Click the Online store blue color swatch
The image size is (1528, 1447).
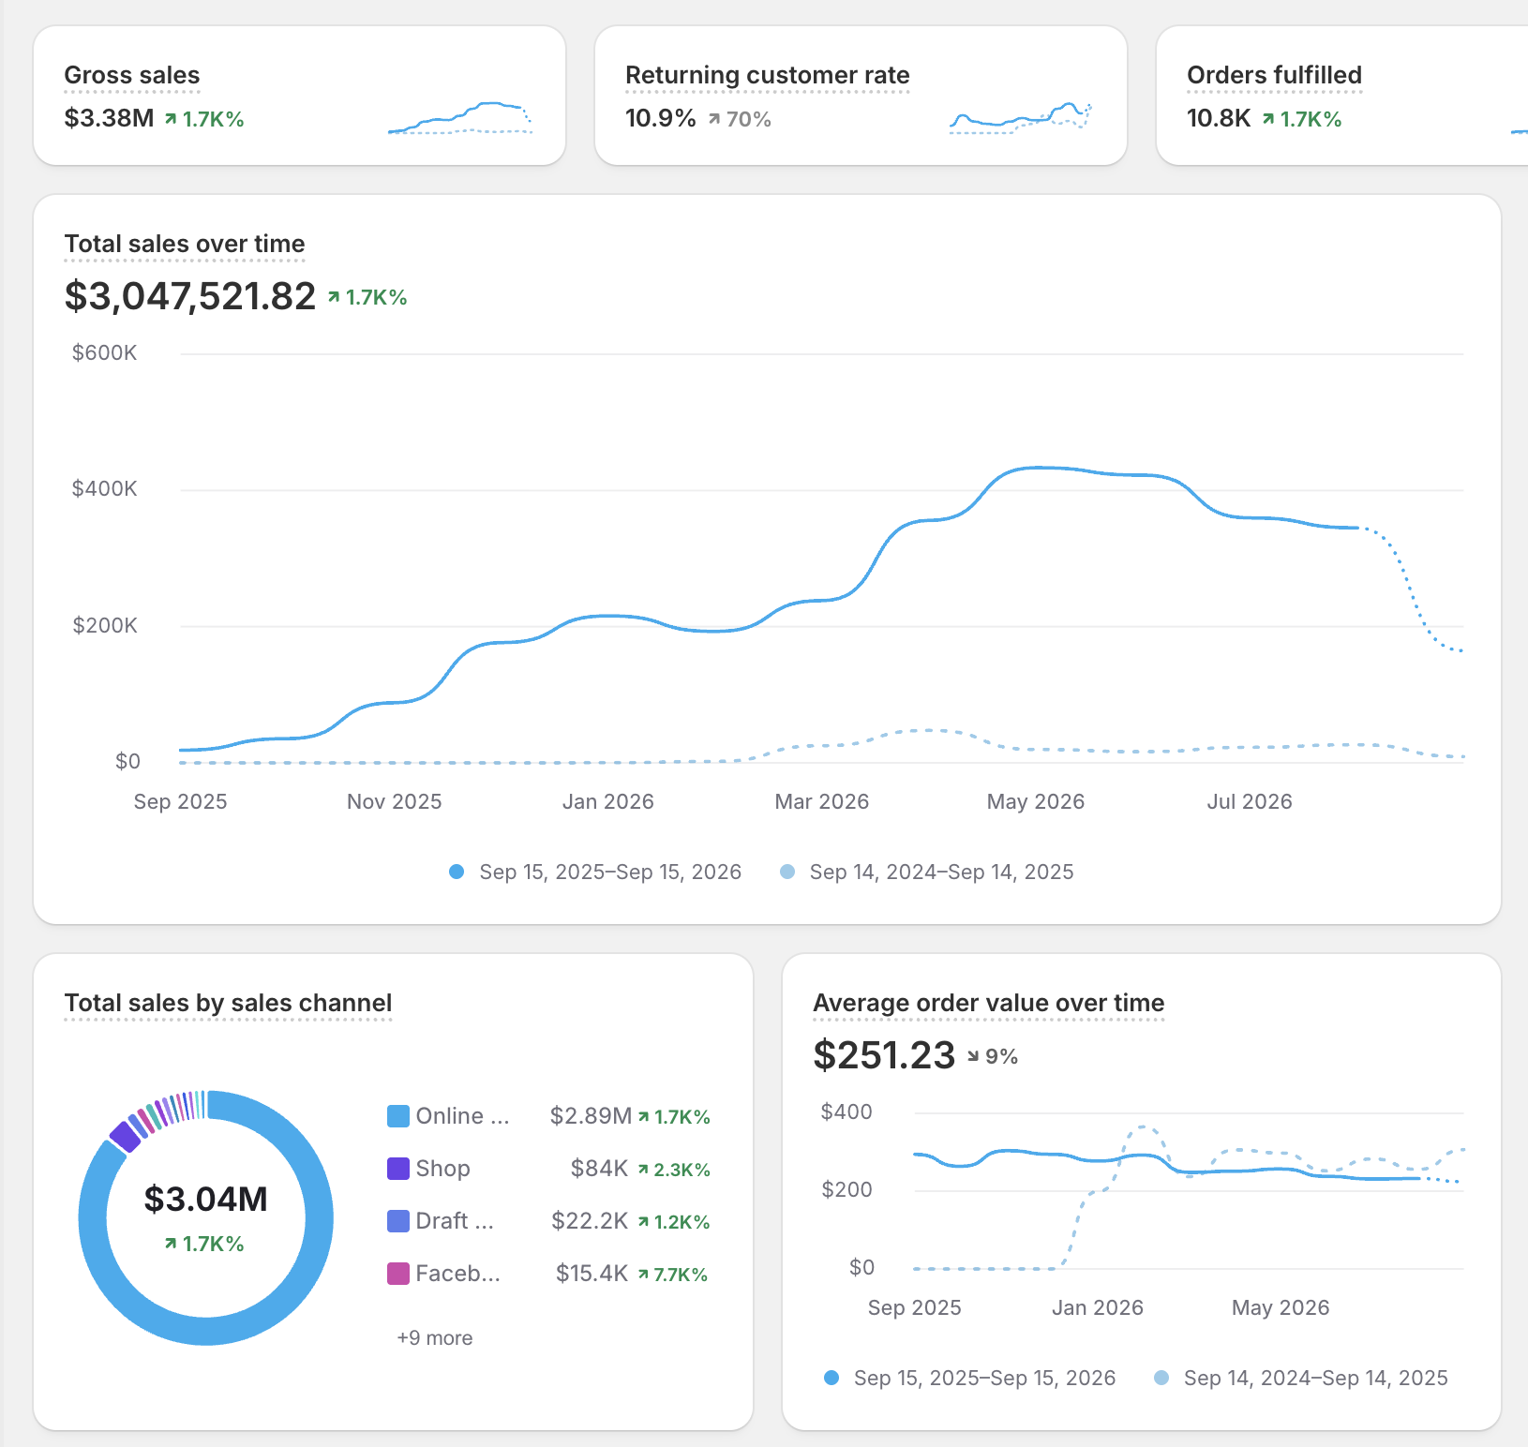pos(398,1116)
